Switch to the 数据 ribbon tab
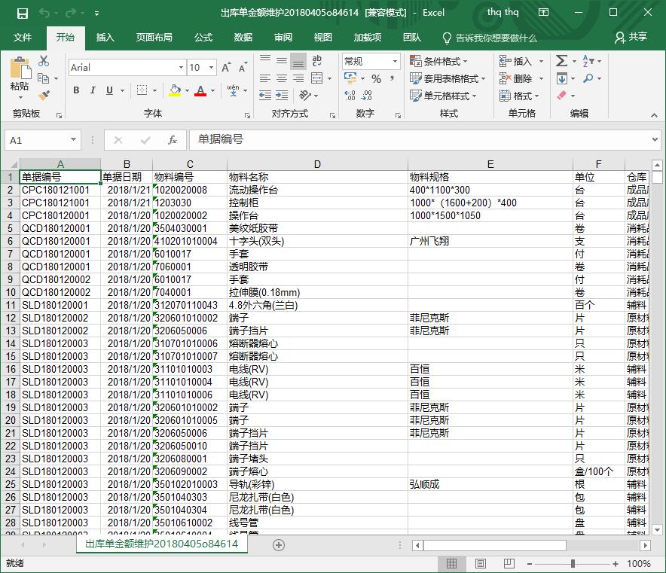 click(243, 37)
